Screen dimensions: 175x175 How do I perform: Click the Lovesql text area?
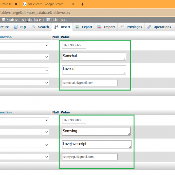pos(94,69)
